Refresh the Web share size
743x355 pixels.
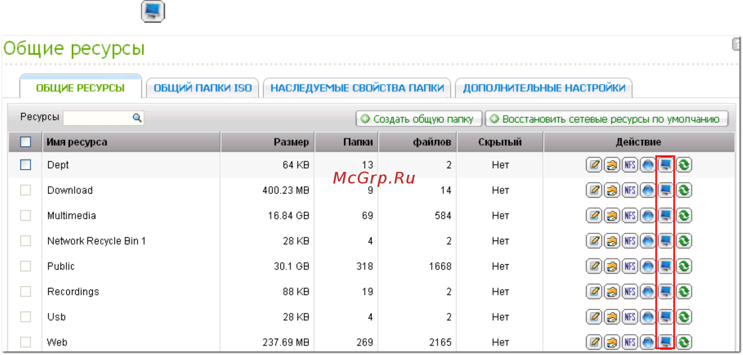point(684,343)
